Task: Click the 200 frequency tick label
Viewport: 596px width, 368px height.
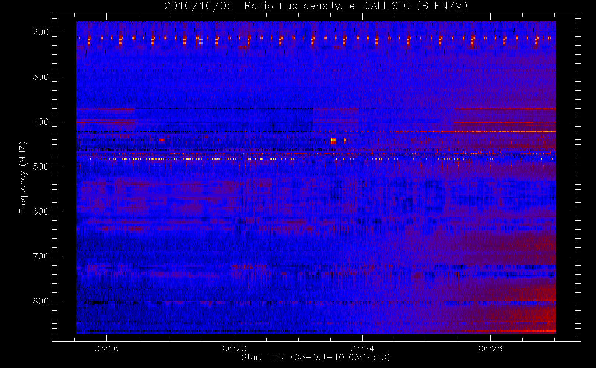Action: [41, 32]
